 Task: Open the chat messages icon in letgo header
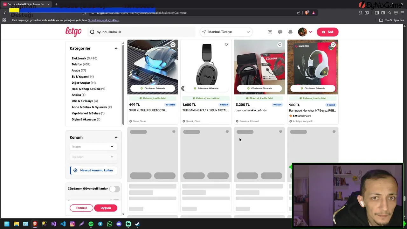point(280,32)
